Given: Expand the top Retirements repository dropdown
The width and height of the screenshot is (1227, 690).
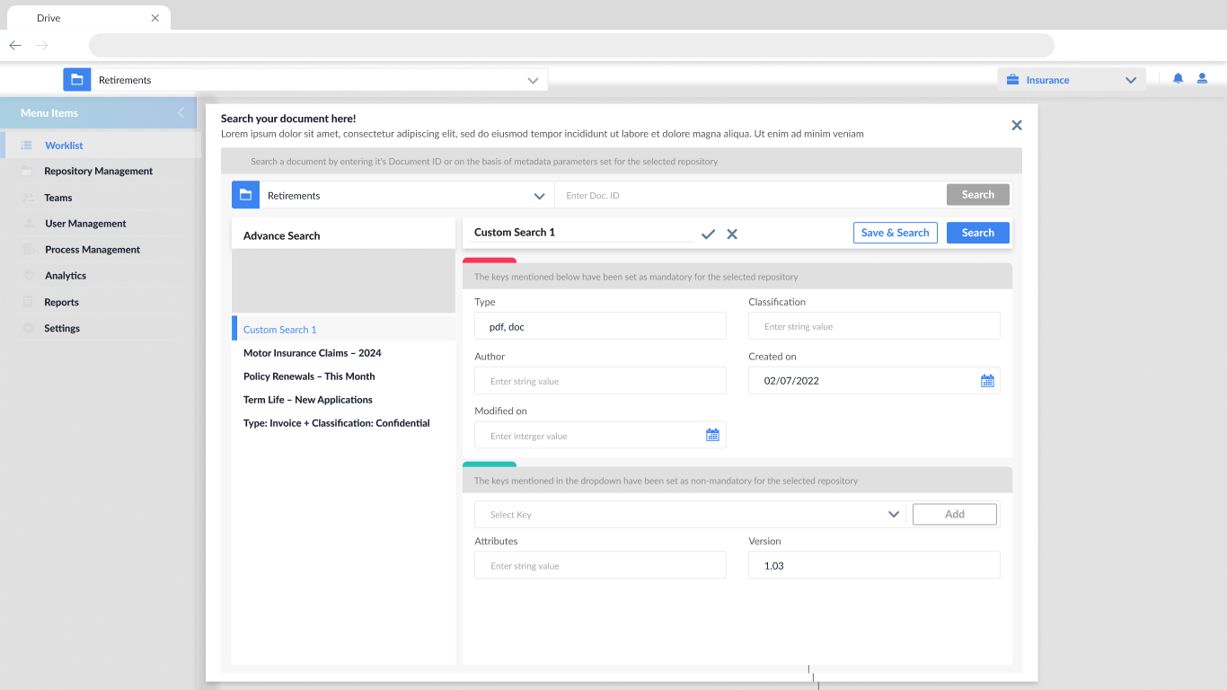Looking at the screenshot, I should [533, 81].
